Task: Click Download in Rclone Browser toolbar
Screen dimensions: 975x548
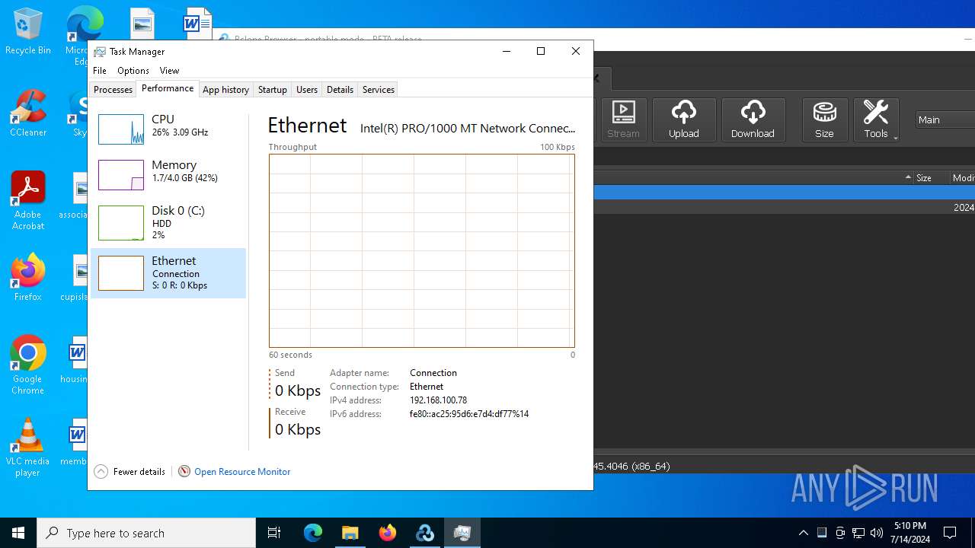Action: point(753,119)
